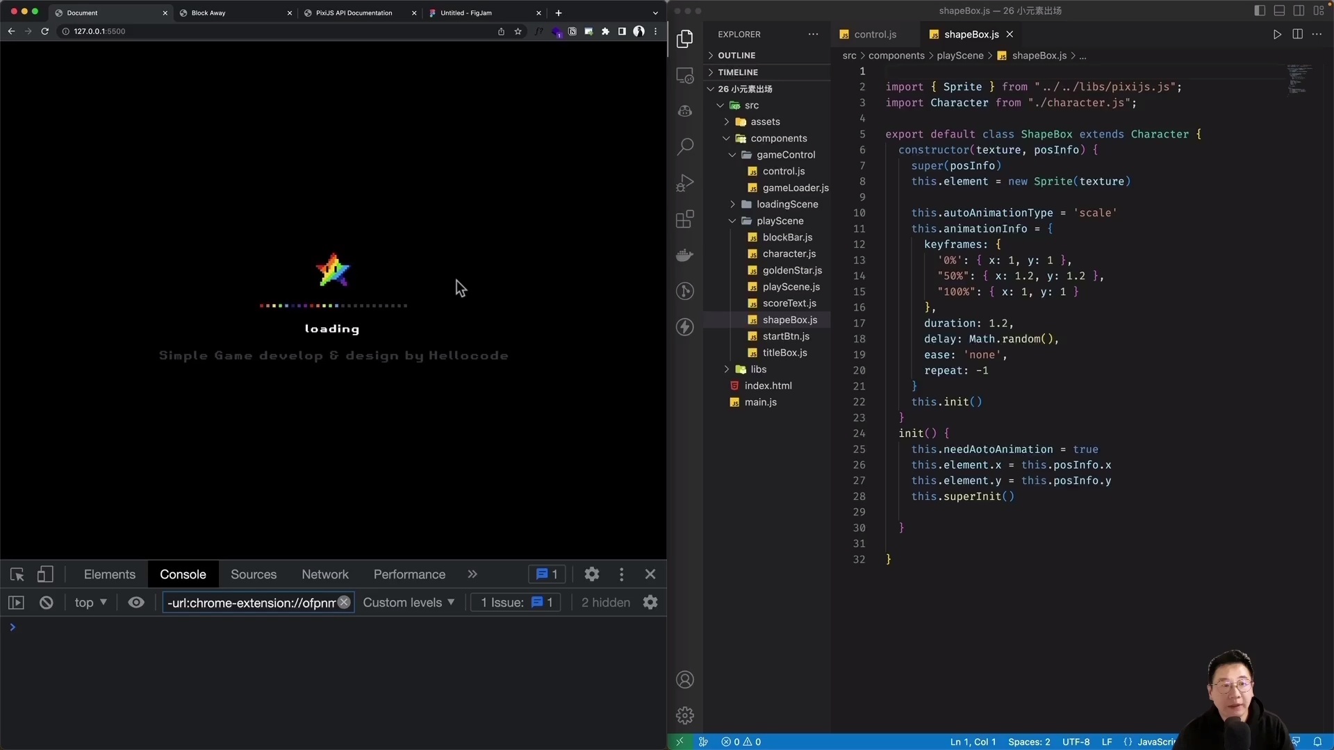The height and width of the screenshot is (750, 1334).
Task: Toggle the device toolbar in DevTools
Action: [45, 574]
